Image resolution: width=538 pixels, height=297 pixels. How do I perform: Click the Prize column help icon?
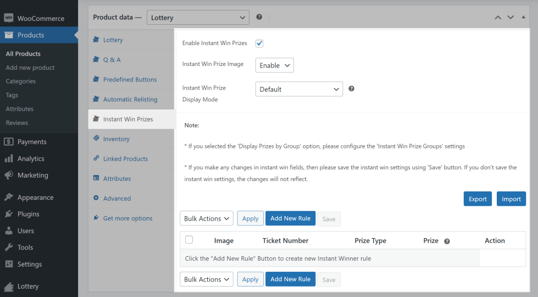point(447,241)
